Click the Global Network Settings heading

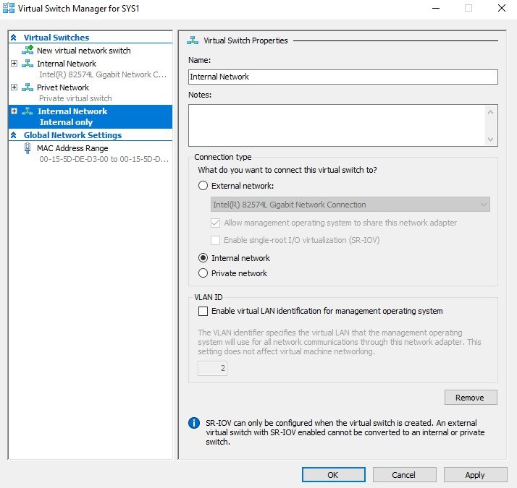click(72, 135)
